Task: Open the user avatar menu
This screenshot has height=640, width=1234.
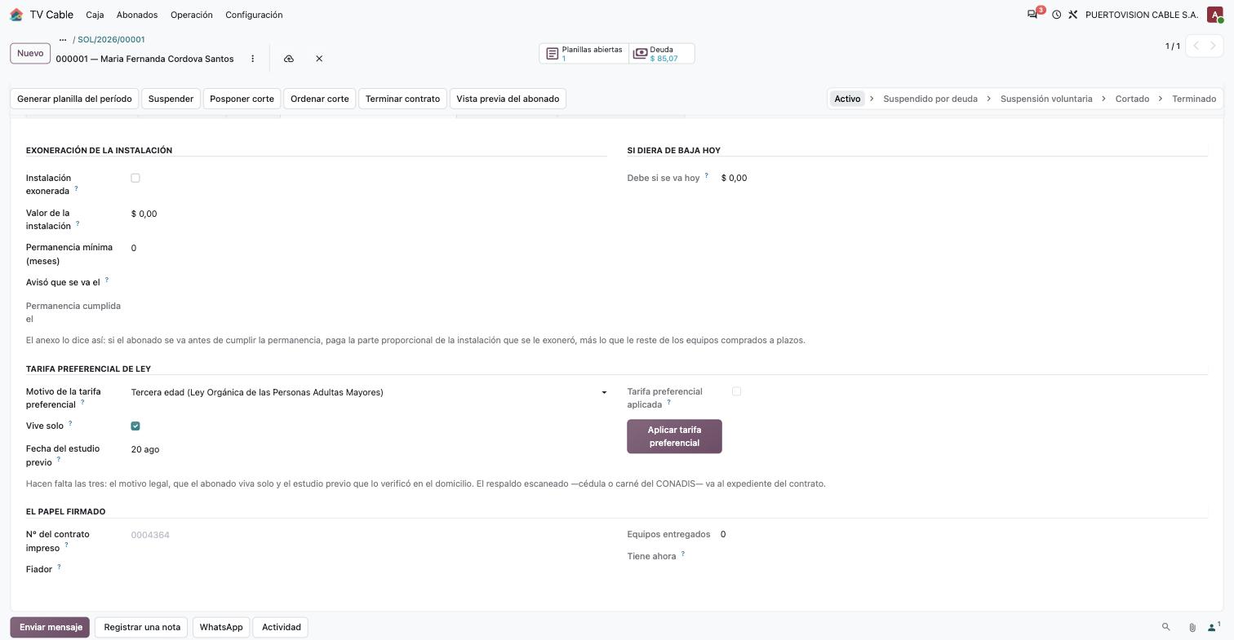Action: coord(1214,15)
